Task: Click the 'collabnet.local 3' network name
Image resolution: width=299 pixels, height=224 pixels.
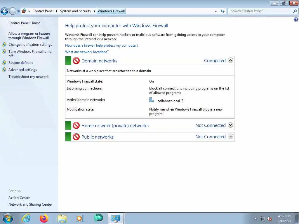Action: coord(170,101)
